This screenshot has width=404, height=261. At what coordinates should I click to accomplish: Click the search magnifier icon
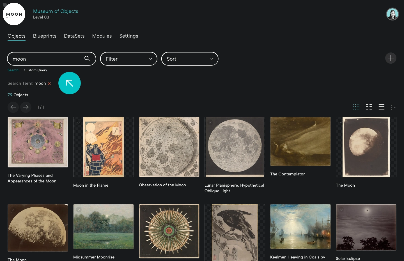coord(87,59)
